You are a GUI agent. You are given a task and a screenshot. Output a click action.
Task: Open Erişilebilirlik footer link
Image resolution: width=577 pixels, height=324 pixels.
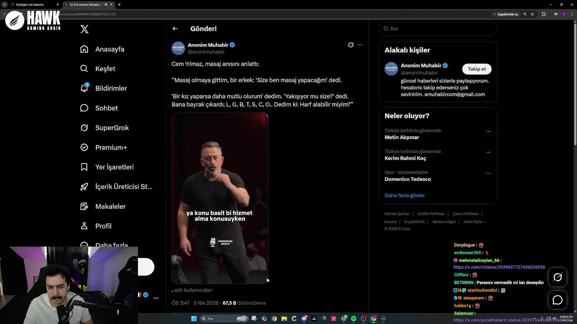coord(414,222)
